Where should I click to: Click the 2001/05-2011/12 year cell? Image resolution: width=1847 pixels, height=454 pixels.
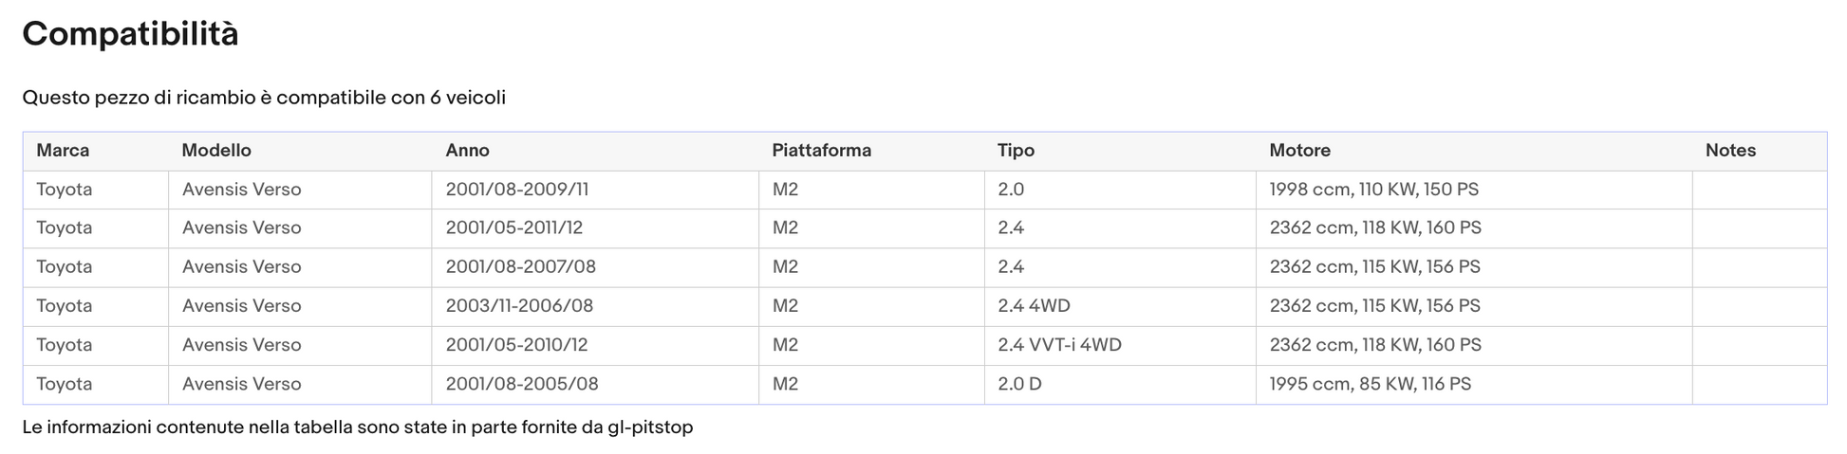(595, 228)
